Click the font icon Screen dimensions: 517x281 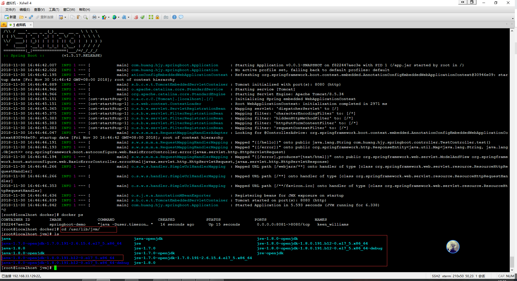(124, 17)
